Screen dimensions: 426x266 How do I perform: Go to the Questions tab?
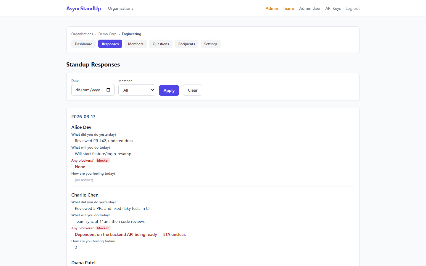(x=161, y=44)
